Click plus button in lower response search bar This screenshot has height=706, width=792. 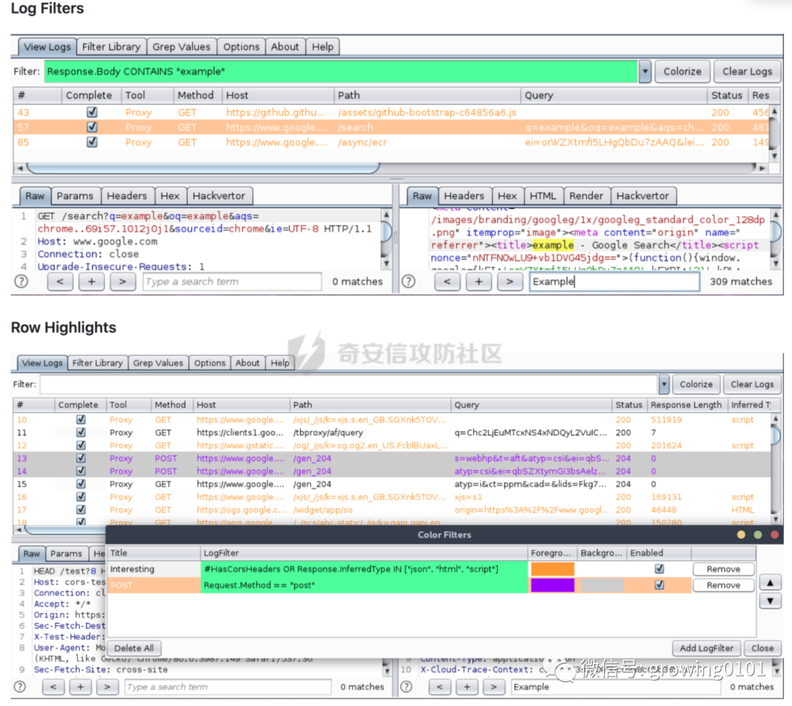click(466, 687)
